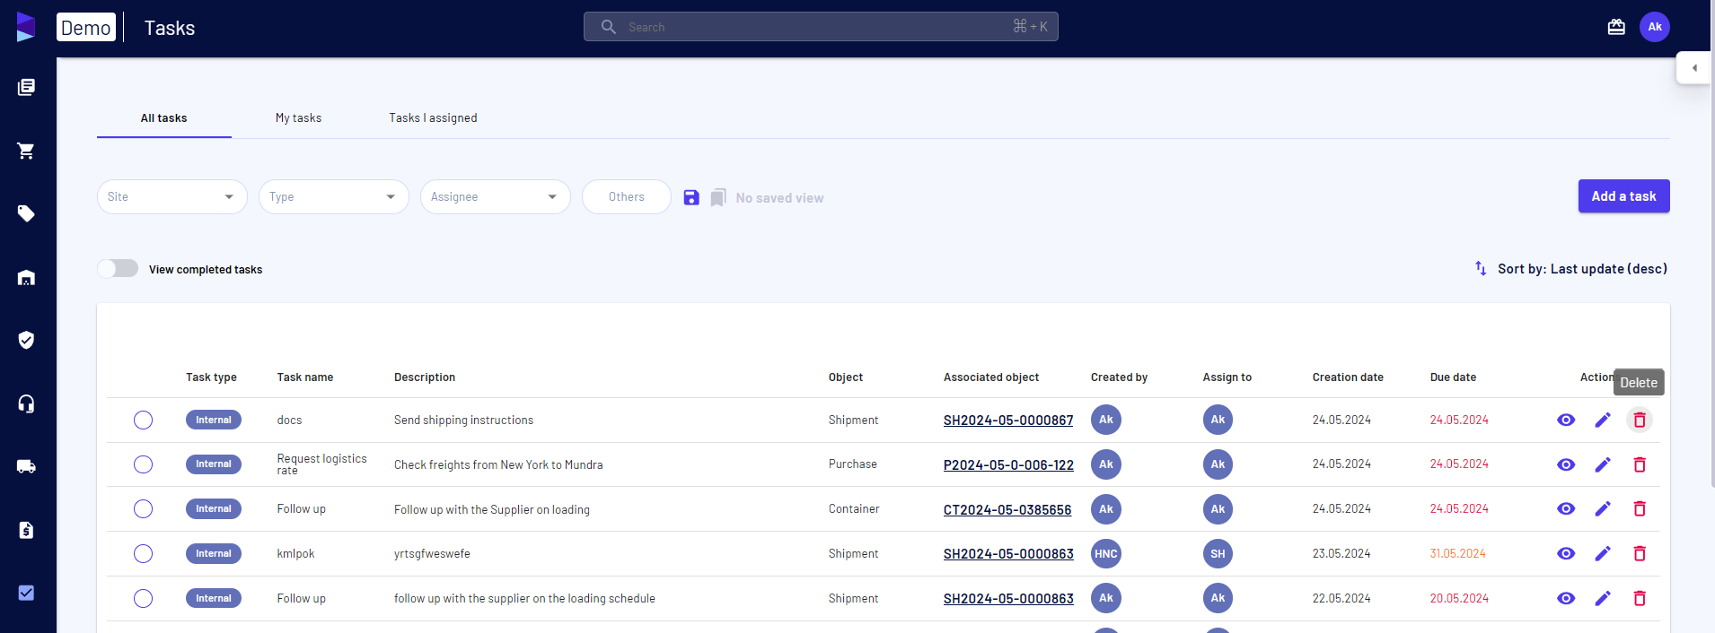View the Request logistics rate task details

coord(1566,464)
